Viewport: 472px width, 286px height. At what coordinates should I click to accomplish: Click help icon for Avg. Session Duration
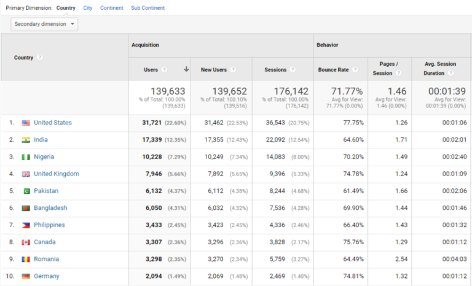(459, 74)
